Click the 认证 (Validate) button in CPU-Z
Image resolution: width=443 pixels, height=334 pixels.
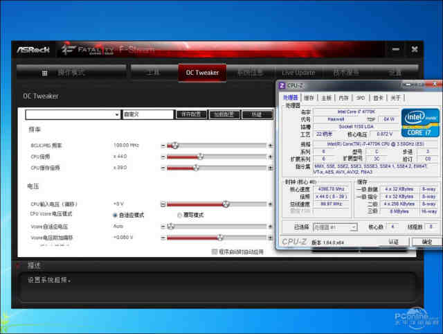(394, 242)
